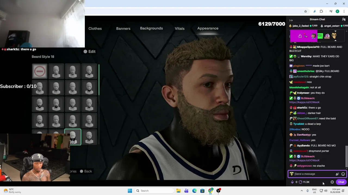Open the Chrome profile avatar K
348x195 pixels.
pyautogui.click(x=337, y=11)
